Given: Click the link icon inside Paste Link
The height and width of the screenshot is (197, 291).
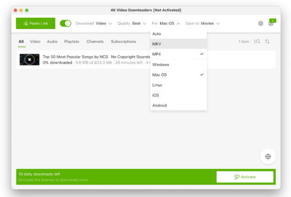Looking at the screenshot, I should (x=26, y=24).
